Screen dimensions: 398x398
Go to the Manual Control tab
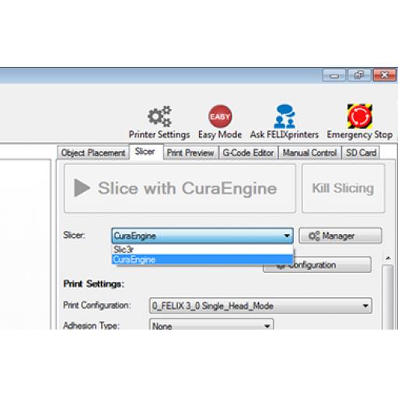pos(309,153)
